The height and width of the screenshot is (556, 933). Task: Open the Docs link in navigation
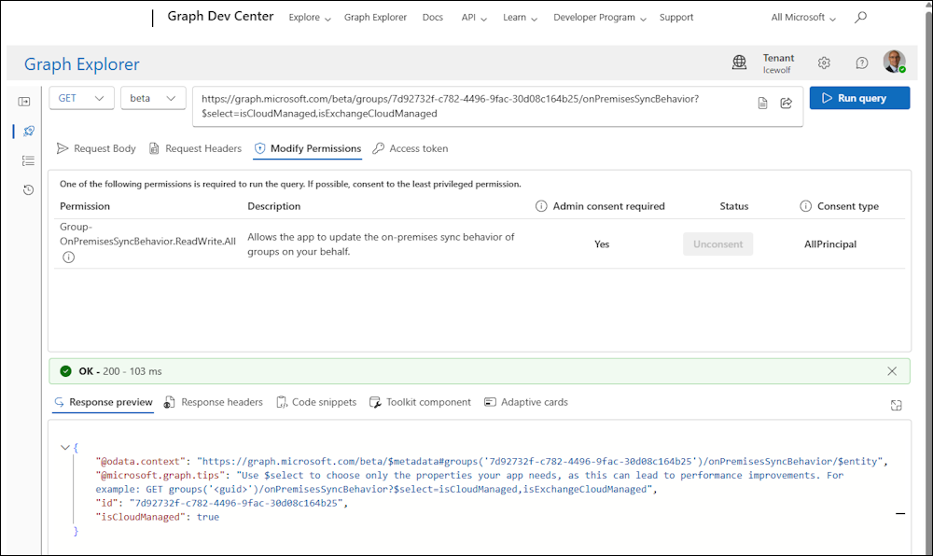tap(432, 18)
